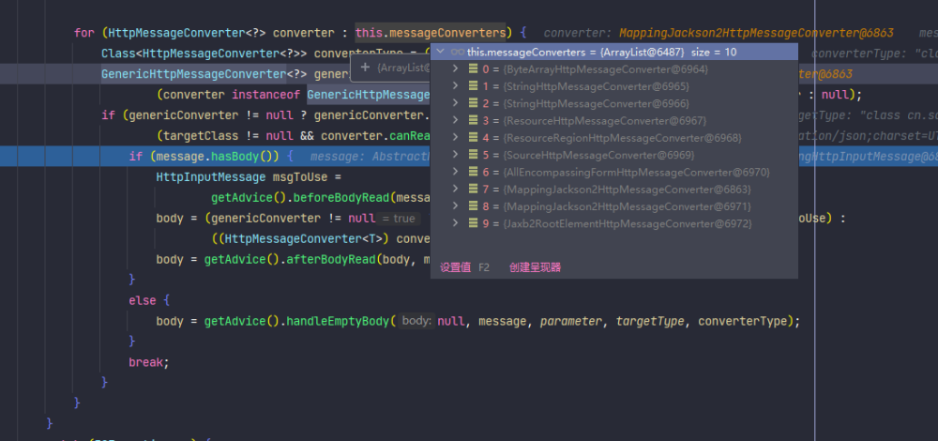Collapse the this.messageConverters root node
This screenshot has width=938, height=441.
[x=441, y=53]
